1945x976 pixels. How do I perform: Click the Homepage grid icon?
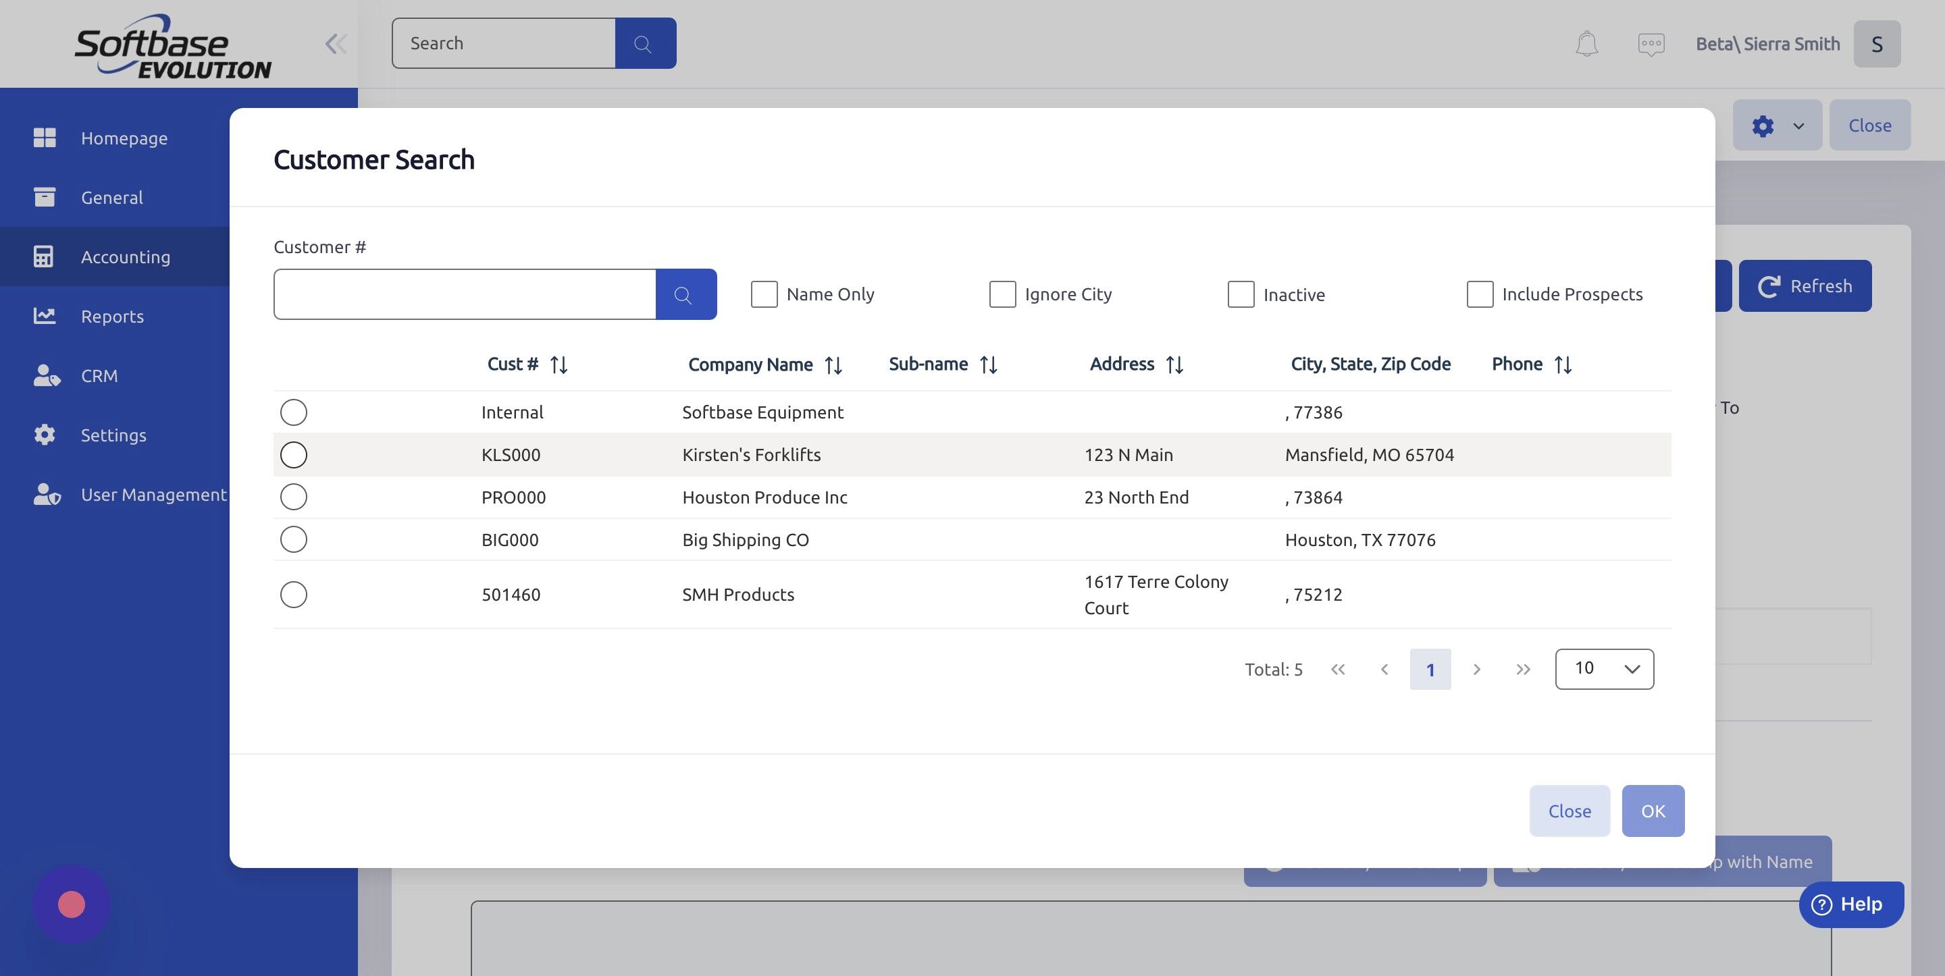(x=45, y=138)
